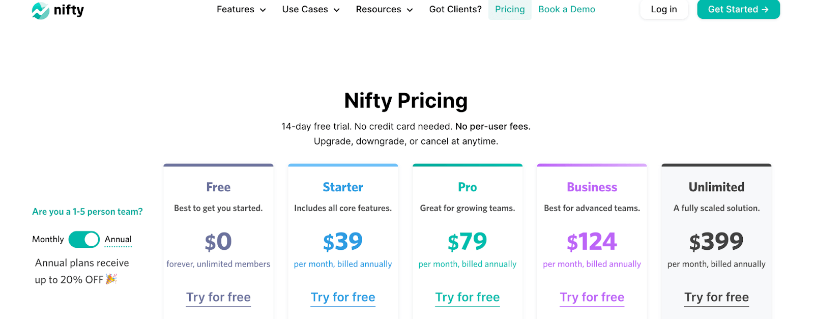Expand the Features dropdown menu

(241, 10)
